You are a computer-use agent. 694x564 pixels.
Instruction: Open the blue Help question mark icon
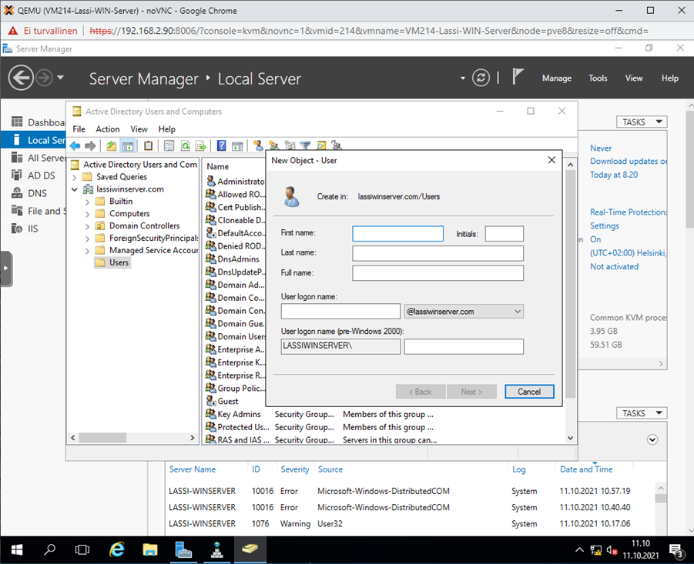(222, 145)
